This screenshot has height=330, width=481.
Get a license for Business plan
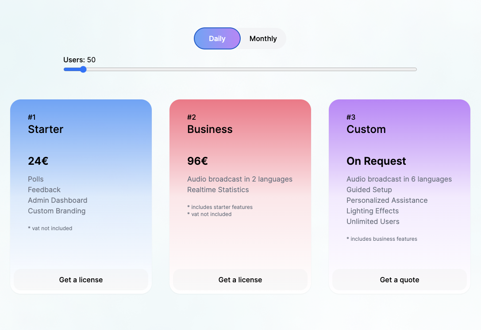pyautogui.click(x=240, y=280)
